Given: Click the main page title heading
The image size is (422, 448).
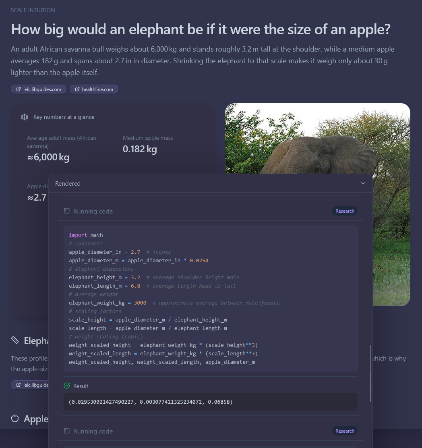Looking at the screenshot, I should click(201, 29).
